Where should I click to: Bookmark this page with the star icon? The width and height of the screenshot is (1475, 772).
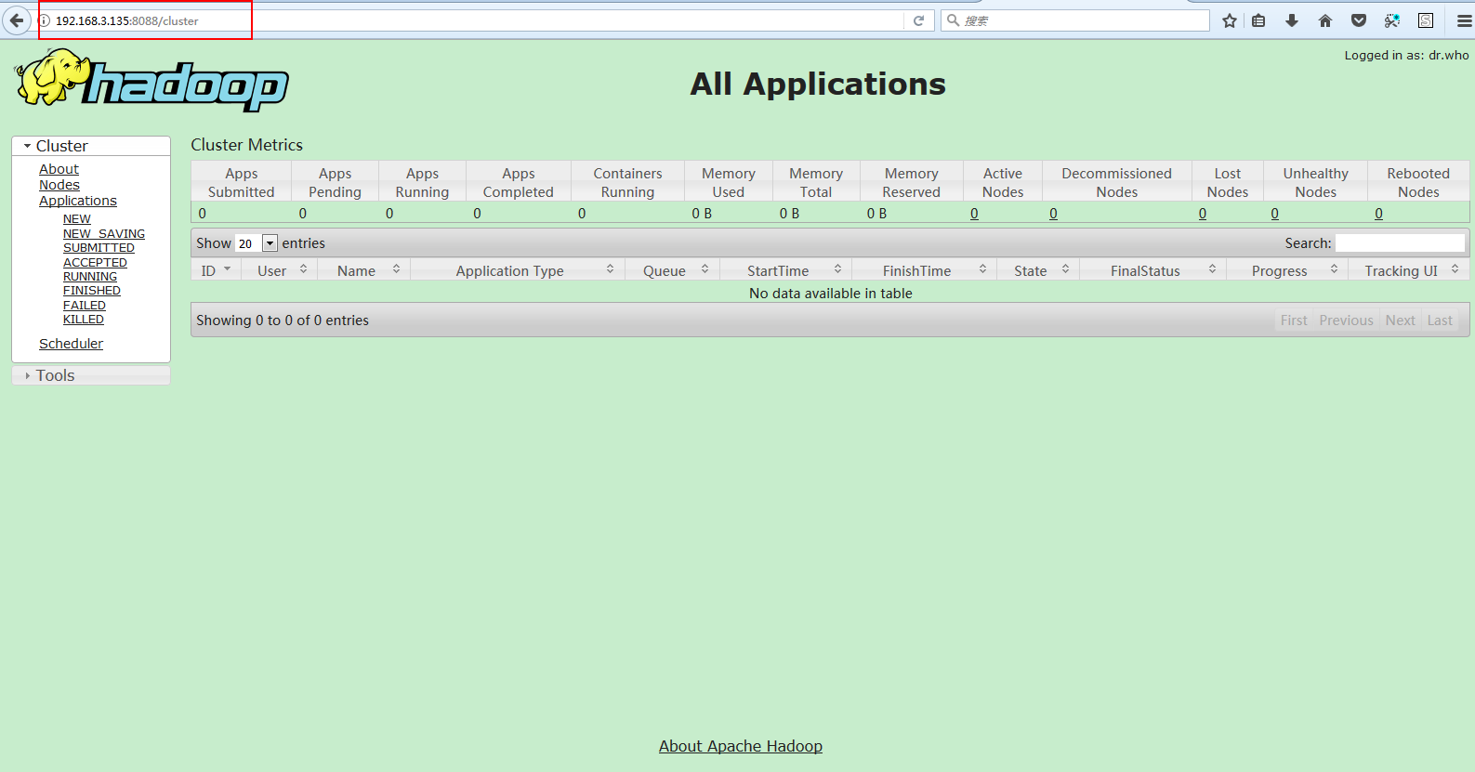[x=1230, y=20]
